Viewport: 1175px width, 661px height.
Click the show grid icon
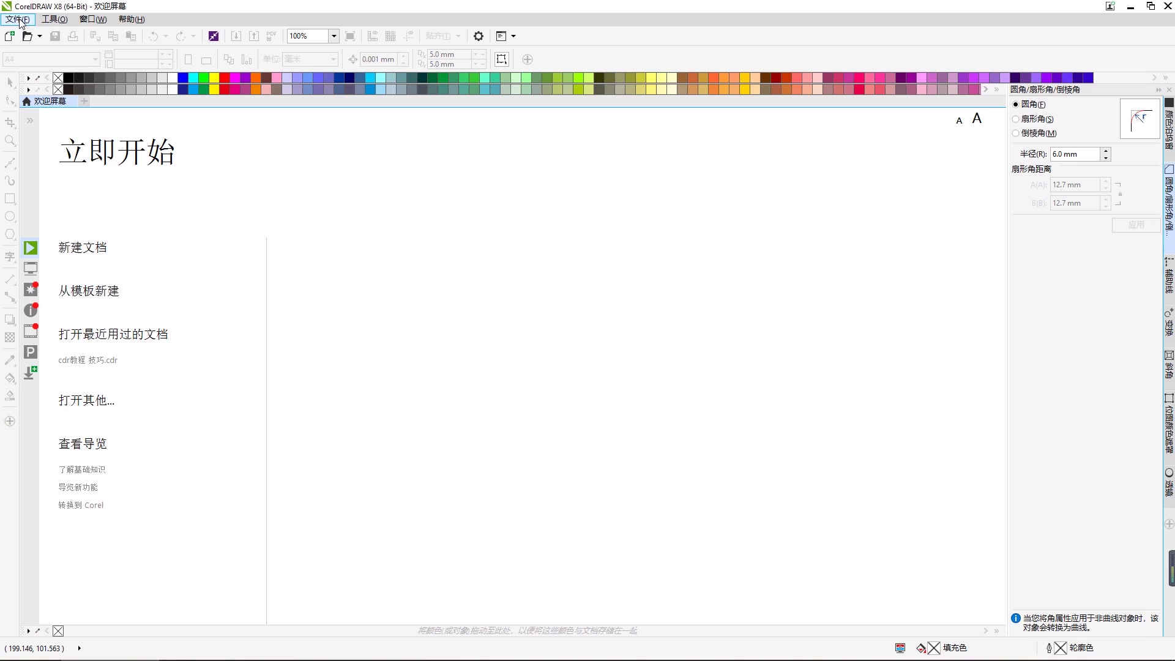pyautogui.click(x=390, y=36)
